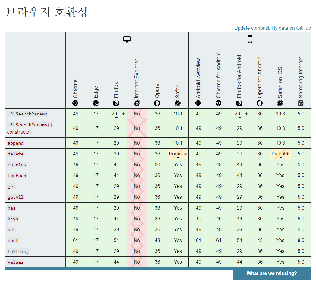Viewport: 316px width, 285px height.
Task: Click desktop Opera 48 cell in sort row
Action: pyautogui.click(x=157, y=241)
